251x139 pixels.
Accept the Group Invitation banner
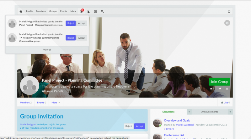pyautogui.click(x=140, y=126)
